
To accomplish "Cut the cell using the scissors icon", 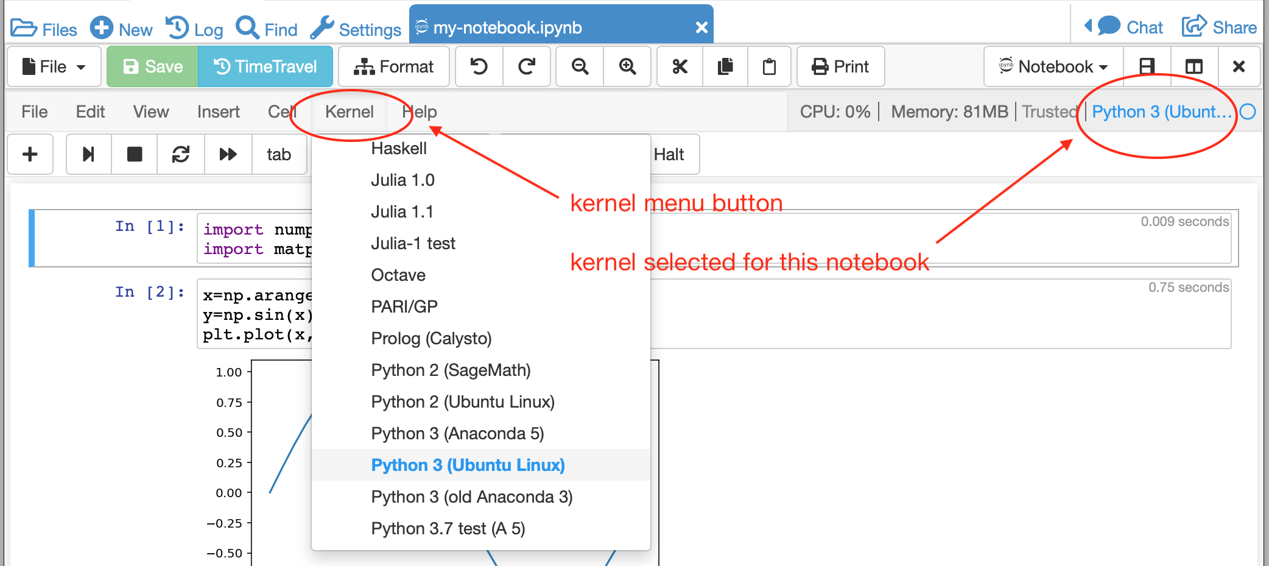I will 680,66.
